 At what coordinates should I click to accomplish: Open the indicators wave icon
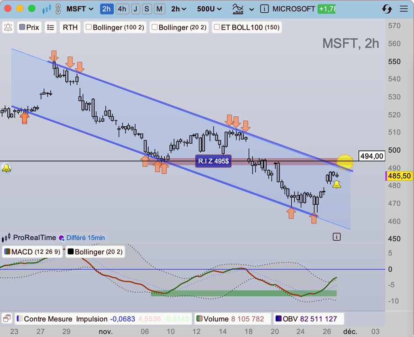click(x=238, y=9)
